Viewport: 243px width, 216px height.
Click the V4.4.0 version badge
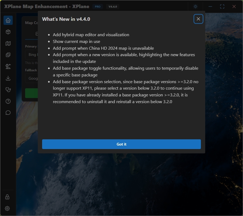(x=113, y=6)
